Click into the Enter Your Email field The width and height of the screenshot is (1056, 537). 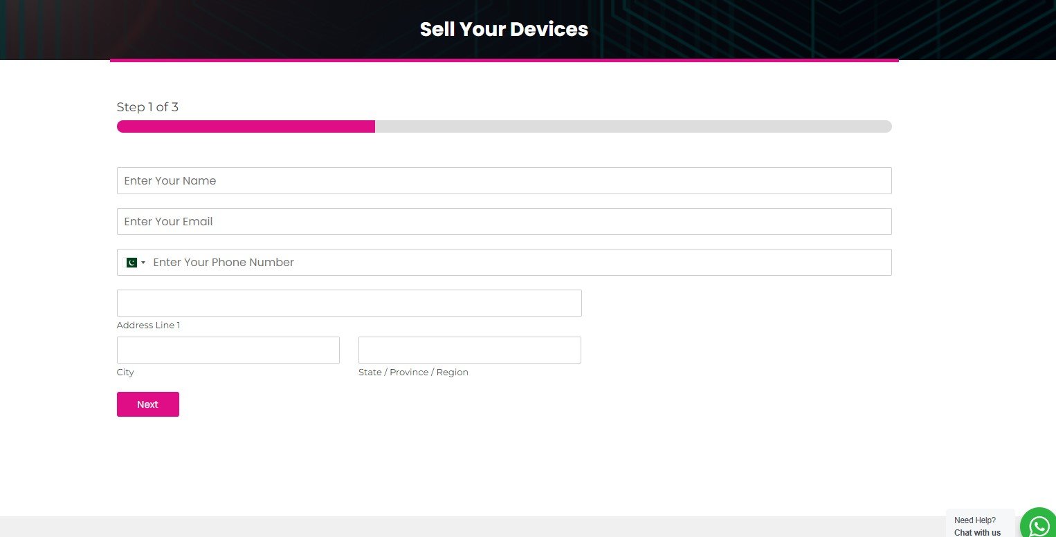[504, 221]
